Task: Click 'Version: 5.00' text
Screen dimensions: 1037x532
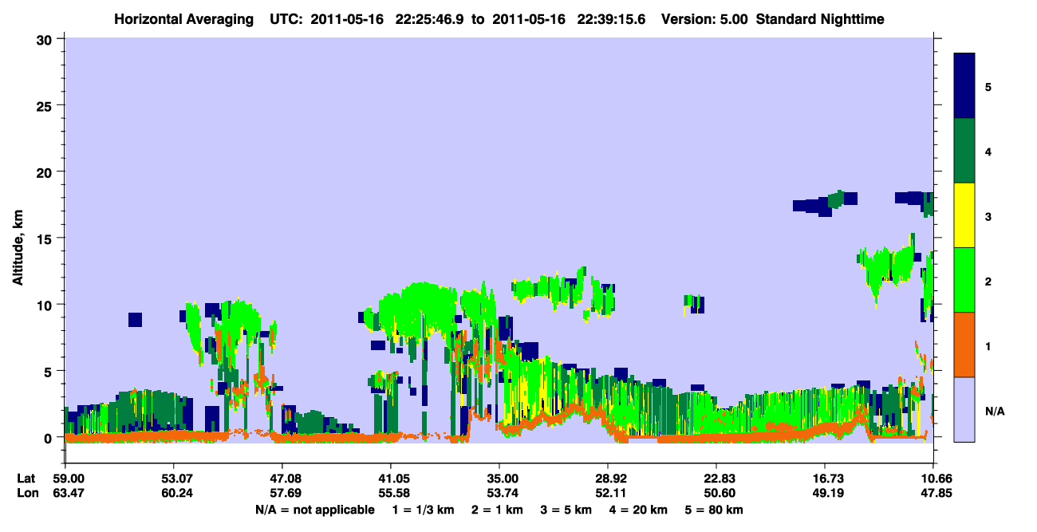Action: [704, 19]
